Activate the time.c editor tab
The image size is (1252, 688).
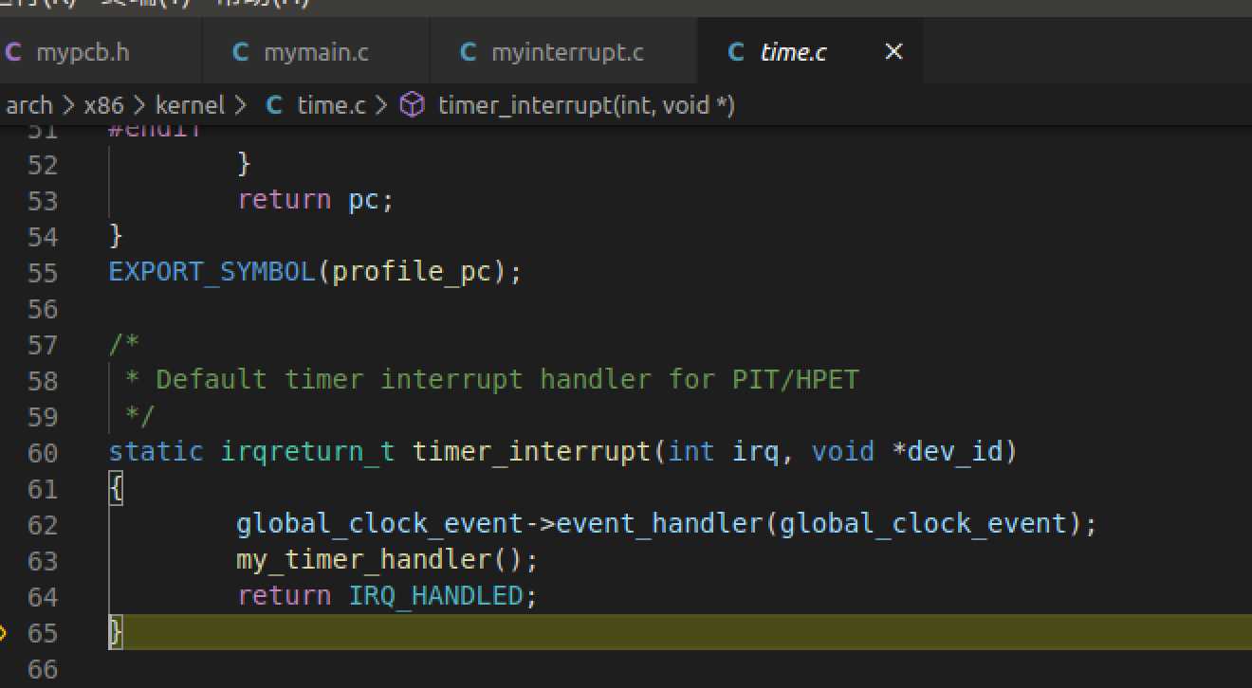click(793, 52)
